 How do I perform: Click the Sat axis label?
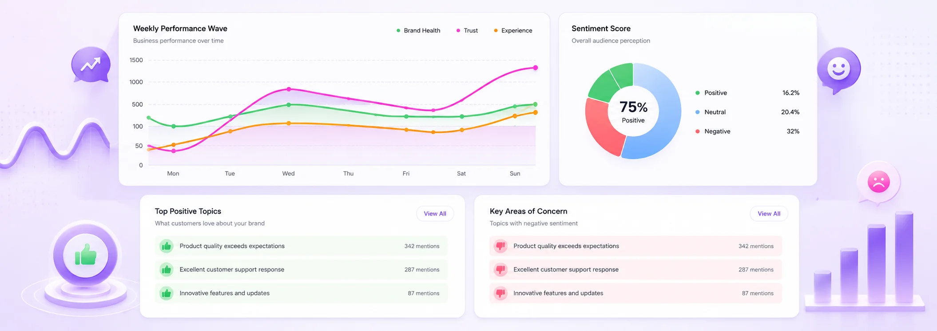[461, 174]
